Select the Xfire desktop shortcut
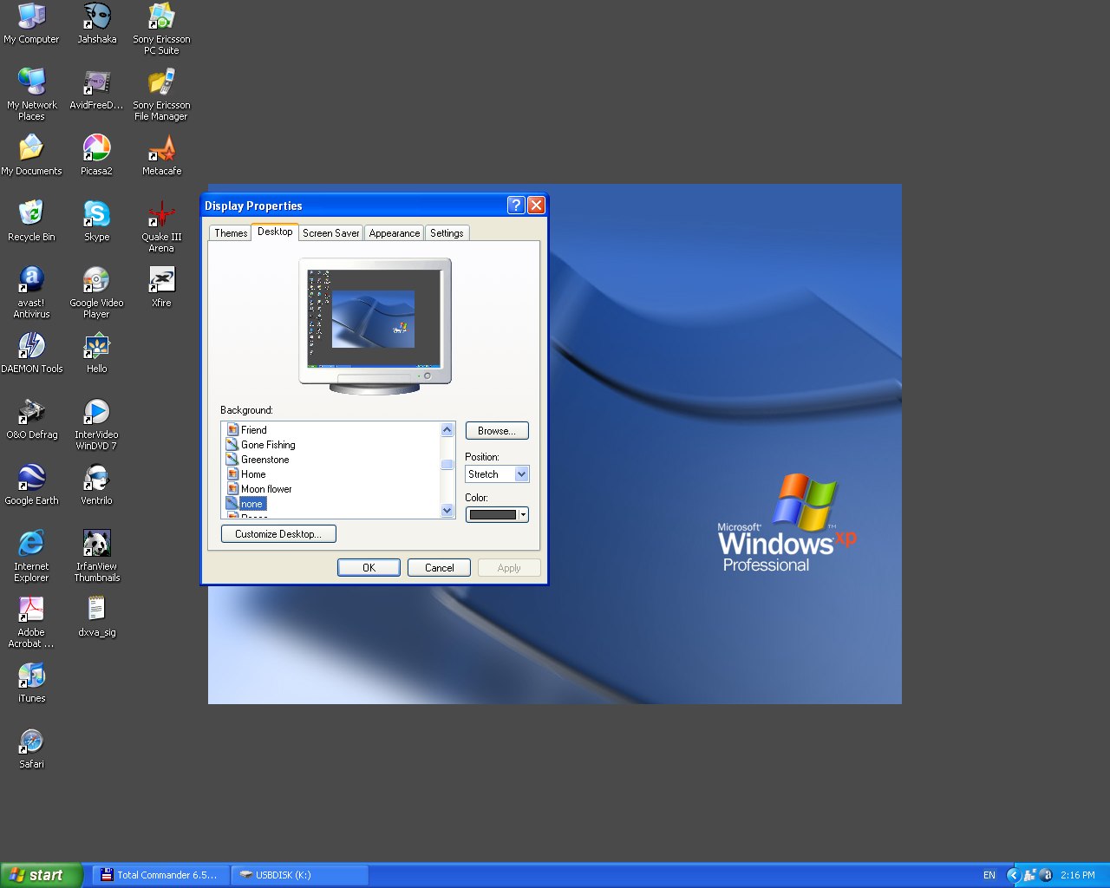 coord(161,287)
